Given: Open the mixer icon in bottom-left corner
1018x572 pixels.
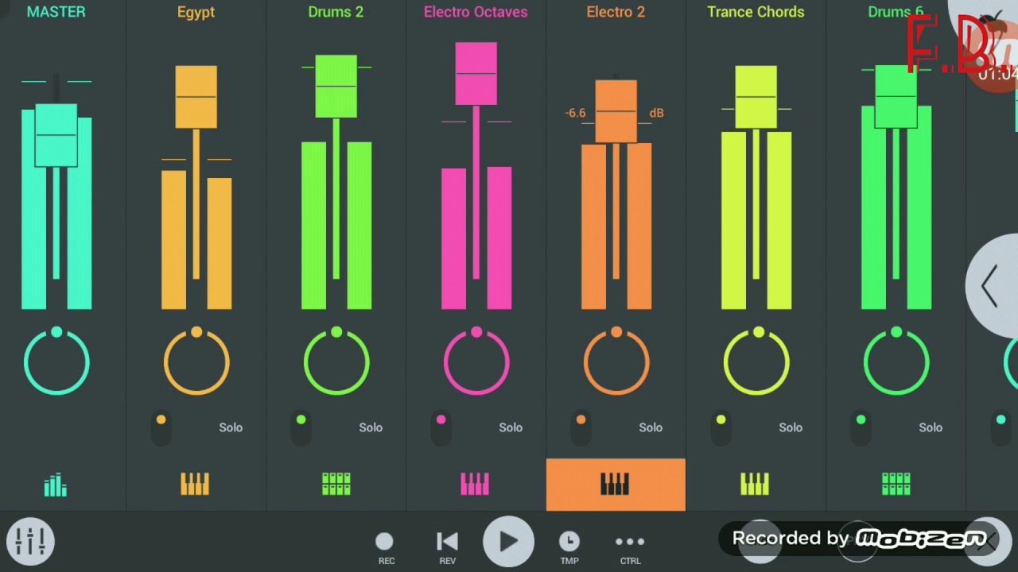Looking at the screenshot, I should click(30, 542).
